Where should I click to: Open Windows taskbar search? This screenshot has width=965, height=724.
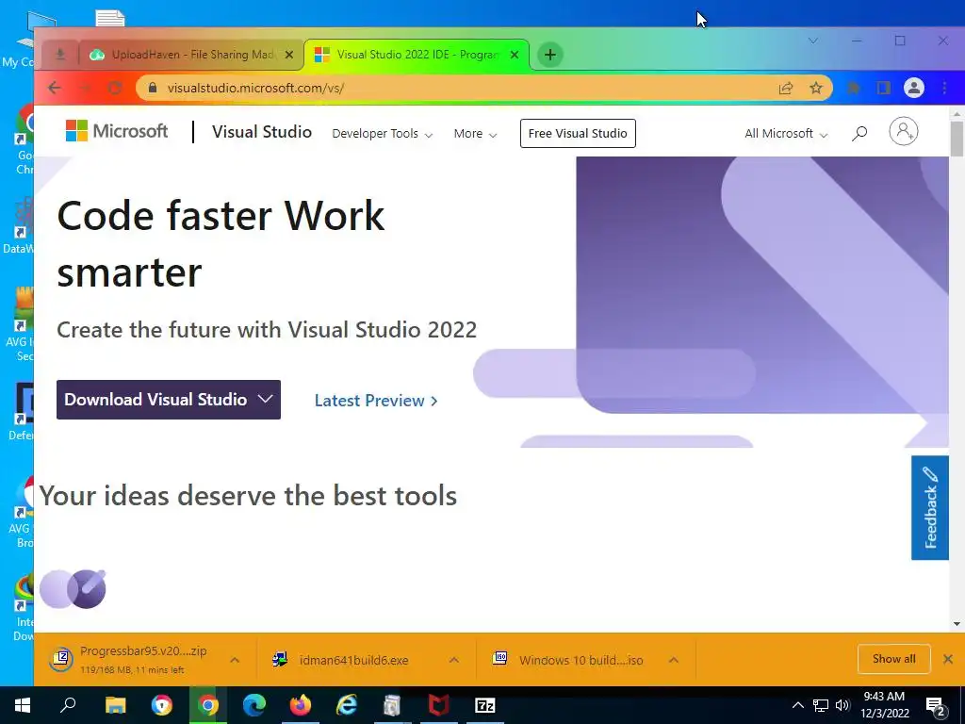point(68,705)
